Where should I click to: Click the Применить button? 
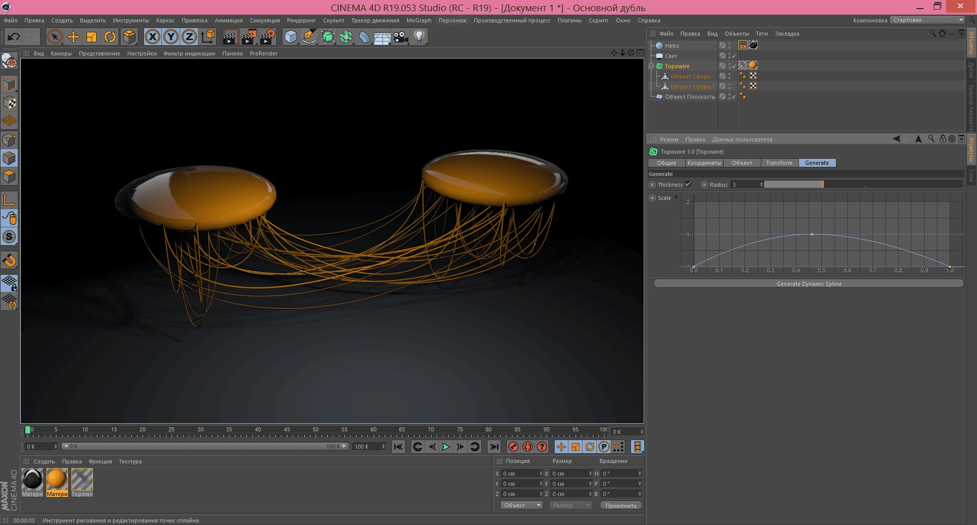click(x=621, y=505)
